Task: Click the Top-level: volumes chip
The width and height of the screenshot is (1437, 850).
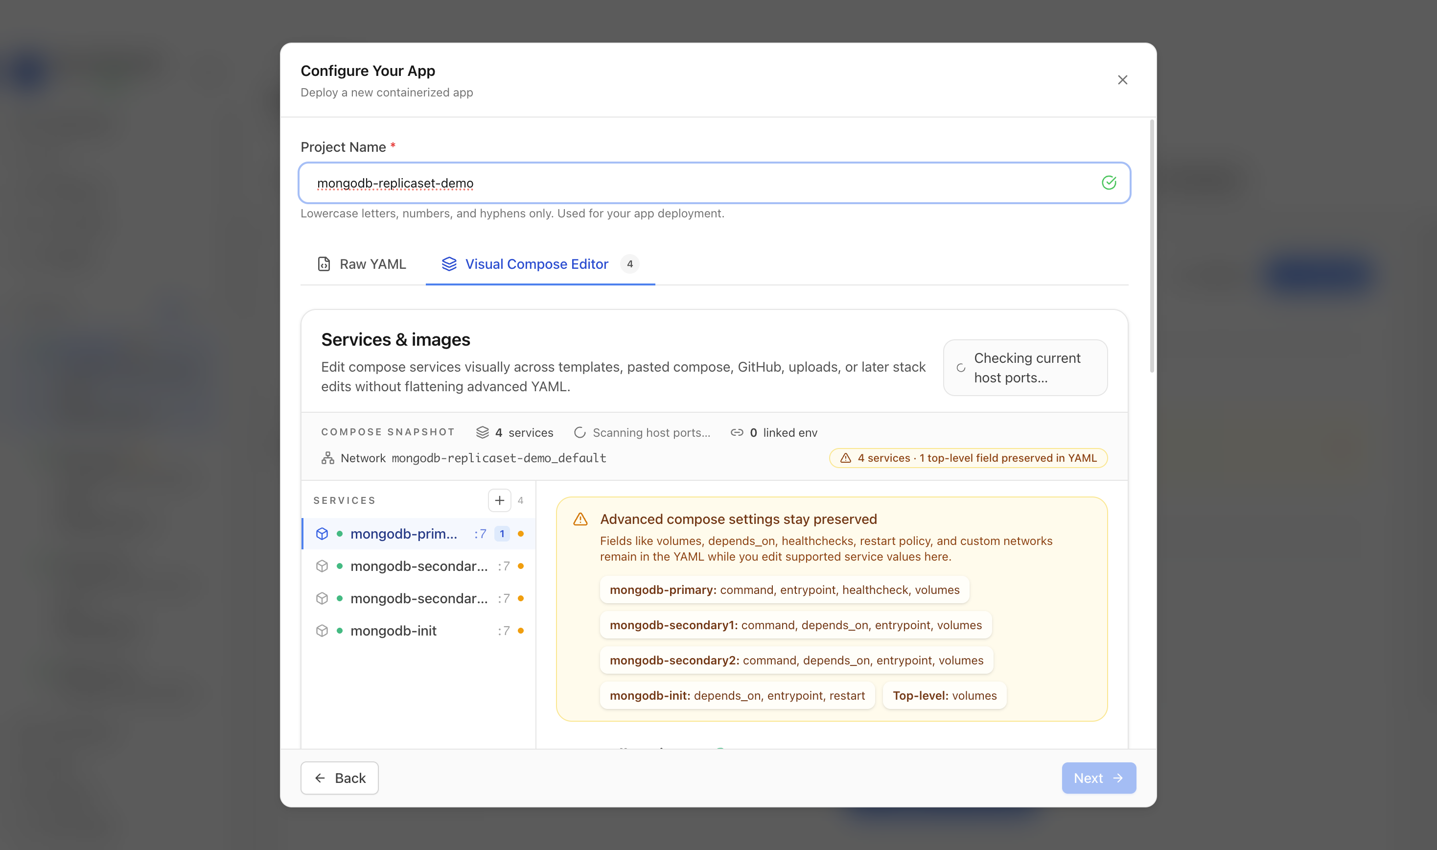Action: pyautogui.click(x=944, y=695)
